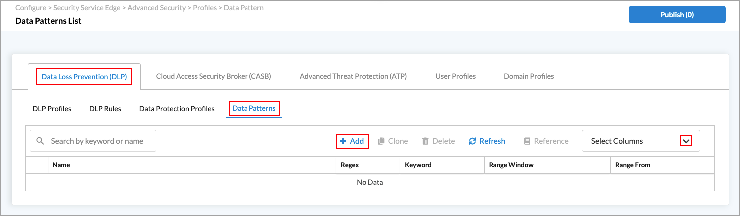Screen dimensions: 740x216
Task: Open the Advanced Threat Protection tab
Action: pyautogui.click(x=353, y=76)
